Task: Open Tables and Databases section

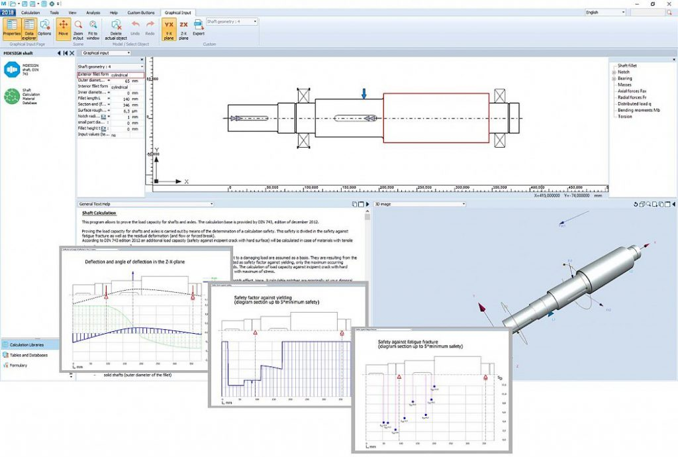Action: (28, 355)
